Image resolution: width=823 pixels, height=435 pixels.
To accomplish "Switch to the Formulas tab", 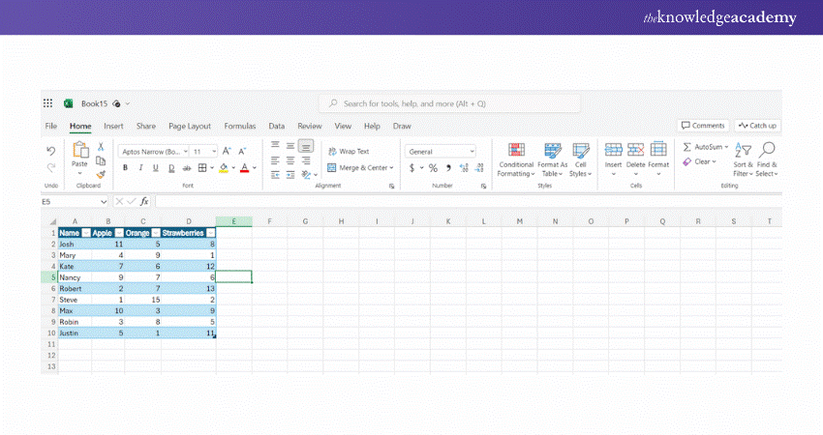I will [239, 126].
